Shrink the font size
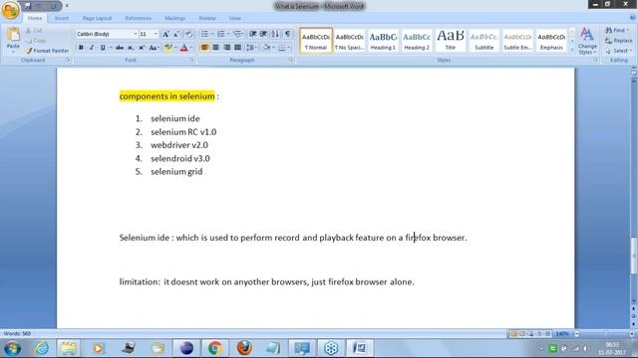638x358 pixels. [176, 34]
